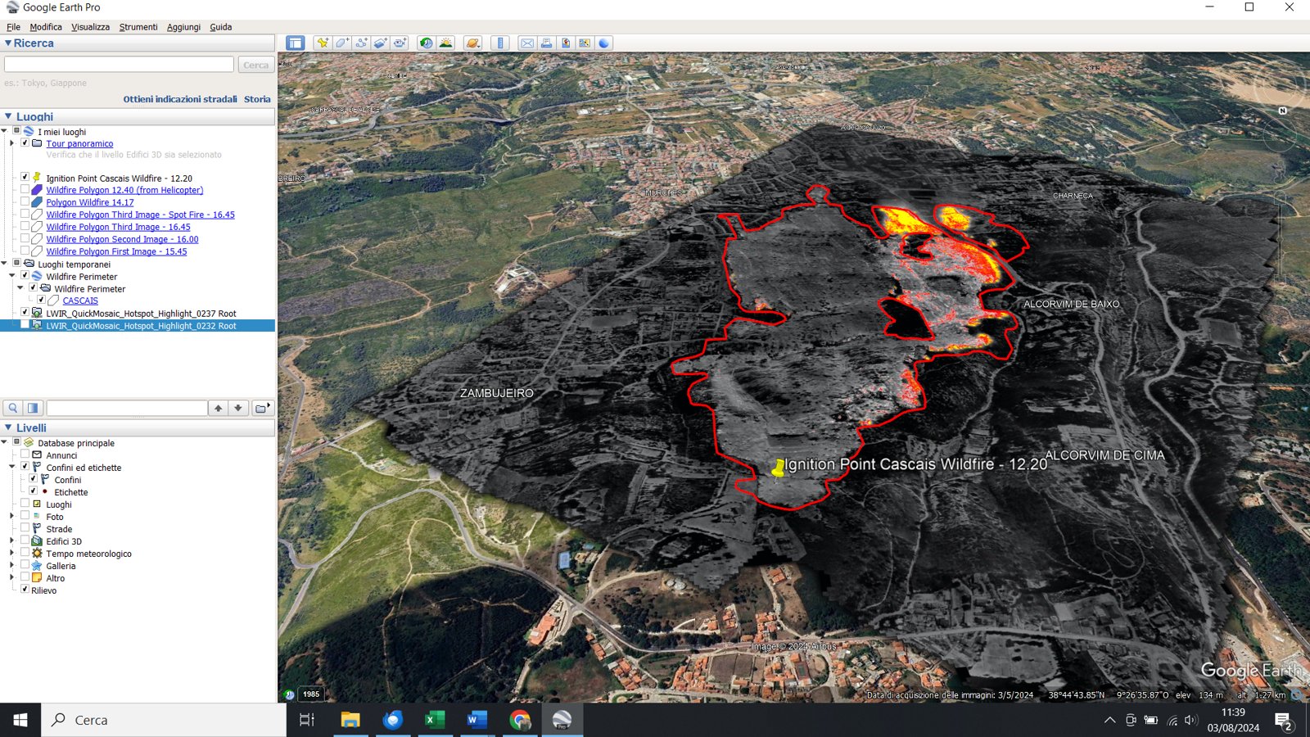Start the Record a Tour tool
This screenshot has width=1310, height=737.
pos(400,43)
